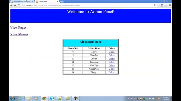
Task: Reload the page with the refresh icon
Action: tap(19, 5)
